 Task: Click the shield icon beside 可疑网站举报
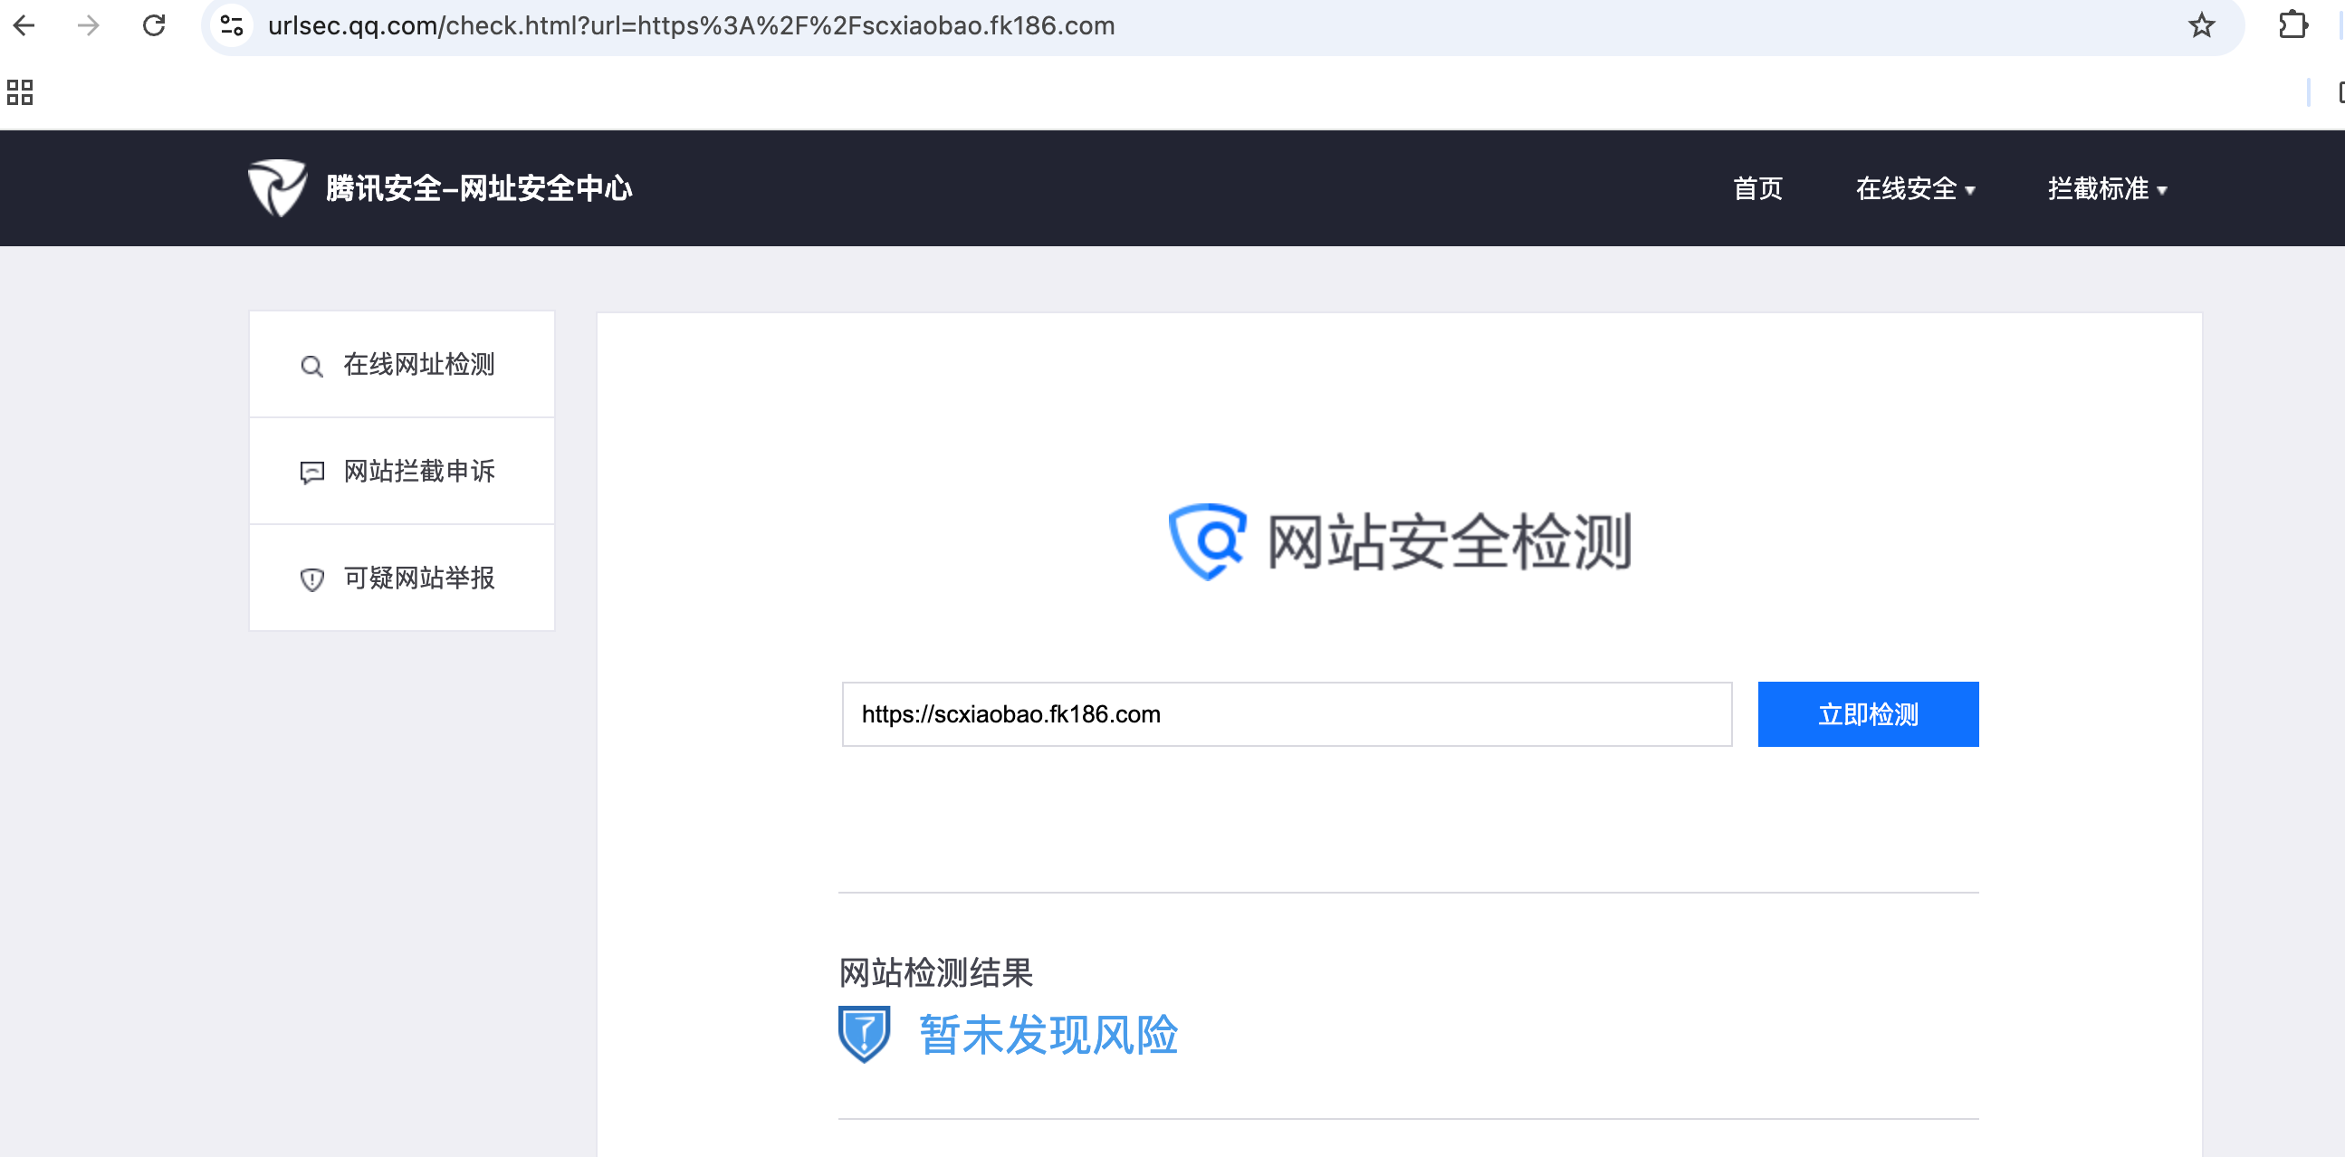point(311,579)
